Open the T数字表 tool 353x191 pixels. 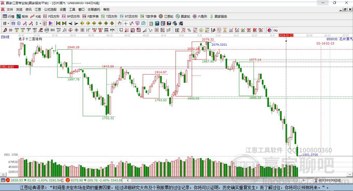coord(148,17)
